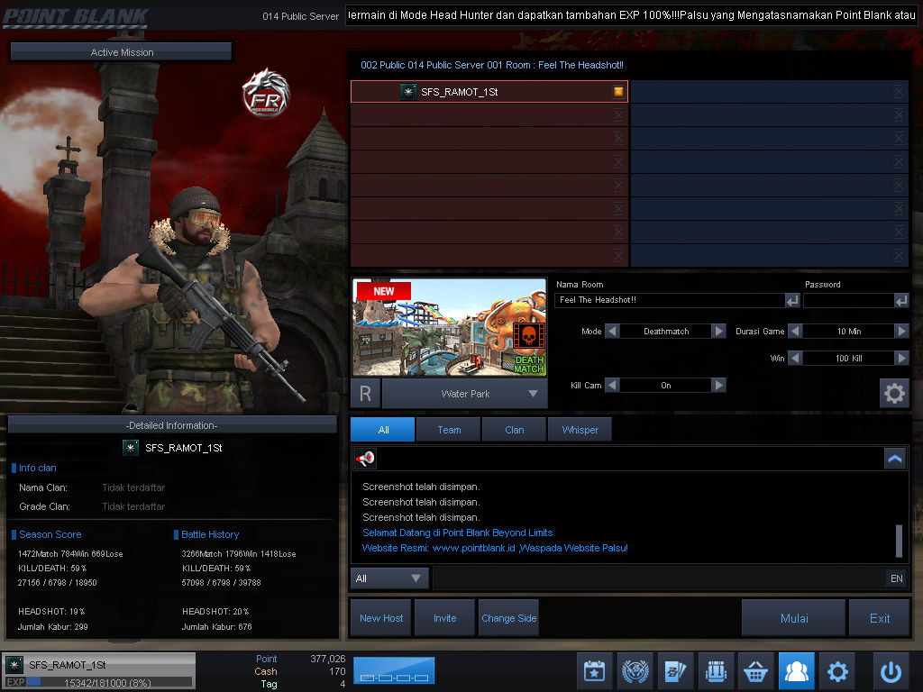Close the last red team slot
This screenshot has width=923, height=692.
618,255
